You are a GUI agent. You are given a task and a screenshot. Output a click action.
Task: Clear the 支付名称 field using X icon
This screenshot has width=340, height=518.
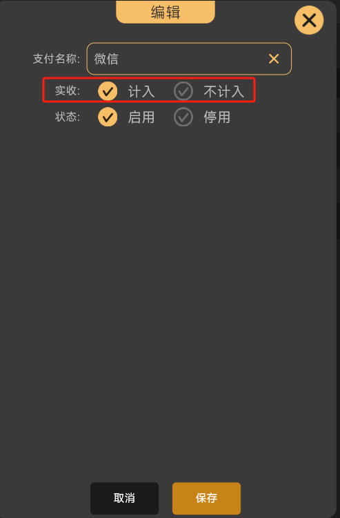coord(274,59)
